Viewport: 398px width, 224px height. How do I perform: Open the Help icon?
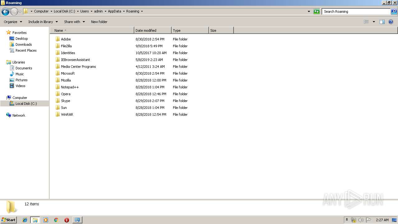pos(391,22)
